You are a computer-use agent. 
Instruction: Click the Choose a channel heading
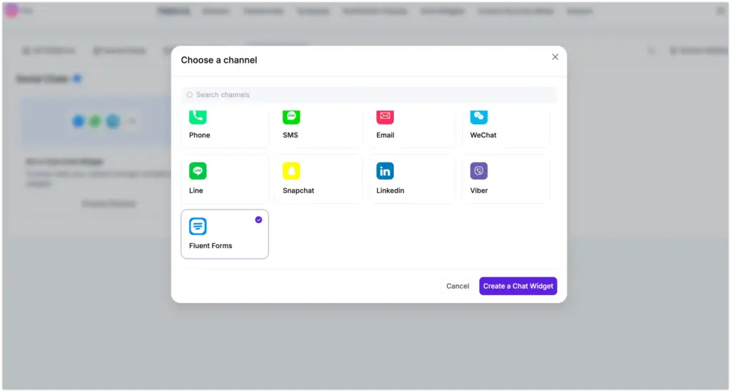(x=218, y=60)
